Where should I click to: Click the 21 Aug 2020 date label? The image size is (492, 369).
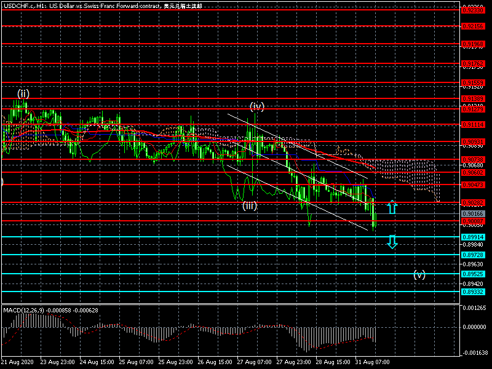point(18,362)
